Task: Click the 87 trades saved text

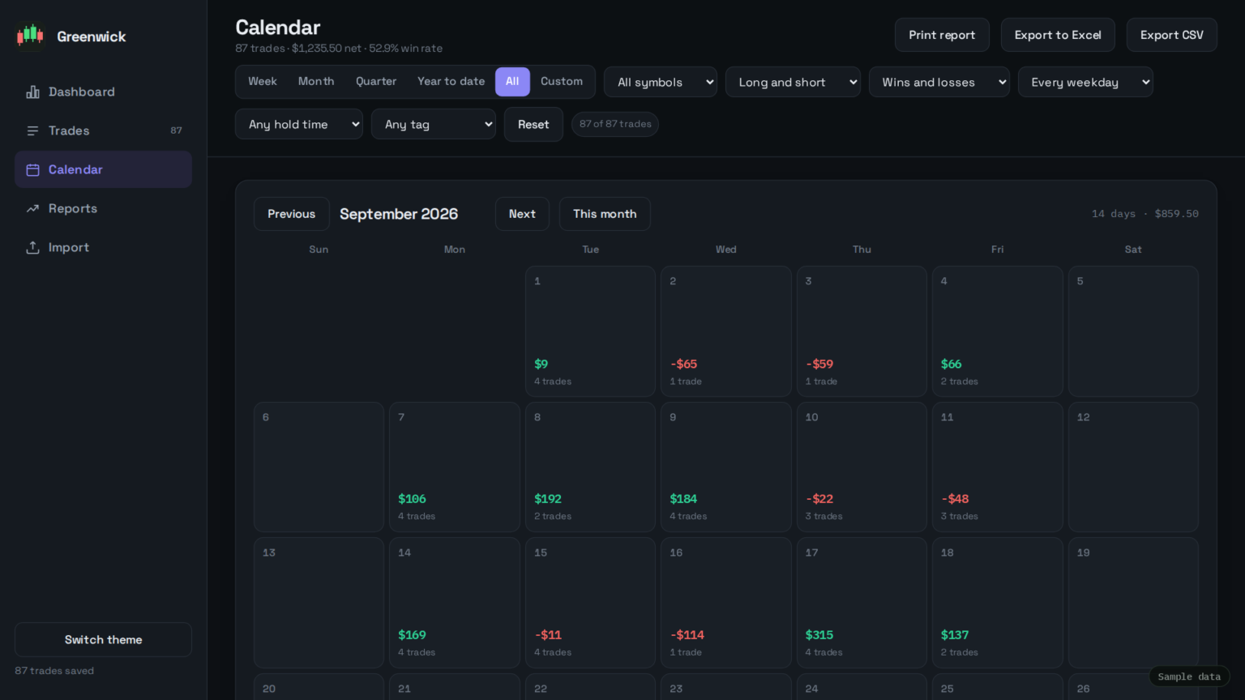Action: point(54,671)
